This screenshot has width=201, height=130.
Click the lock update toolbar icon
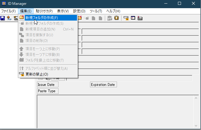pyautogui.click(x=126, y=18)
